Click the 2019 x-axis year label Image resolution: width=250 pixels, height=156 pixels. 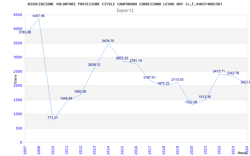[x=177, y=150]
